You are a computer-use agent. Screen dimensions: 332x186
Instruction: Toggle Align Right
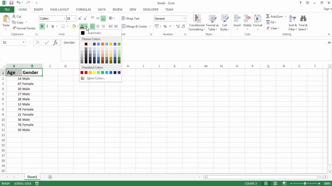tap(103, 26)
